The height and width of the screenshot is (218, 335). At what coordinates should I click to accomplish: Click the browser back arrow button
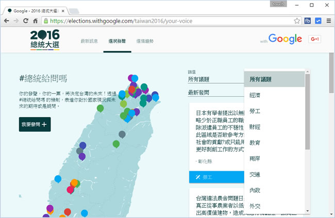6,21
